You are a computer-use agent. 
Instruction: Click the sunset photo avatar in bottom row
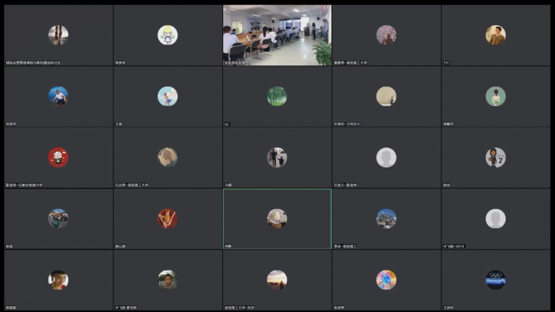click(277, 280)
